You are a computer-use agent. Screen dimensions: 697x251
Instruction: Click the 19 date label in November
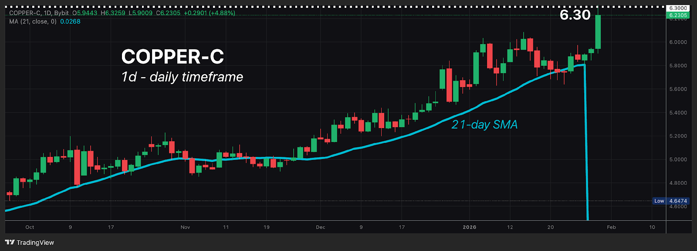click(x=267, y=227)
